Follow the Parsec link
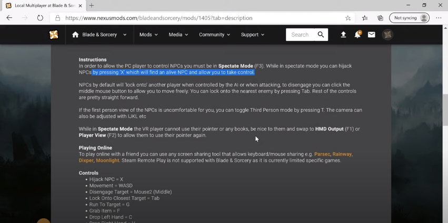The image size is (448, 223). [322, 154]
